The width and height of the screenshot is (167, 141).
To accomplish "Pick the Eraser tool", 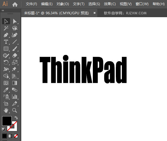I will (15, 55).
